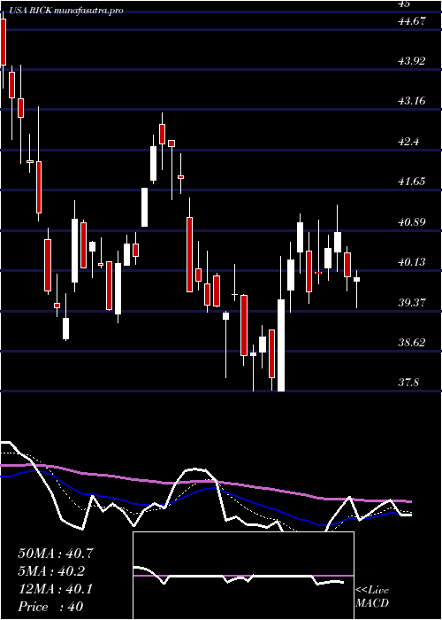This screenshot has height=620, width=442.
Task: Click the 40.13 price axis label
Action: [x=412, y=262]
